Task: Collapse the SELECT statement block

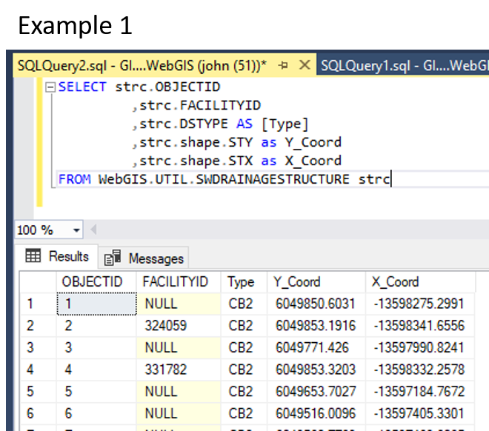Action: point(50,87)
